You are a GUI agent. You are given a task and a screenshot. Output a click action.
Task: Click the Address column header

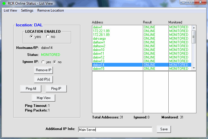pos(97,22)
